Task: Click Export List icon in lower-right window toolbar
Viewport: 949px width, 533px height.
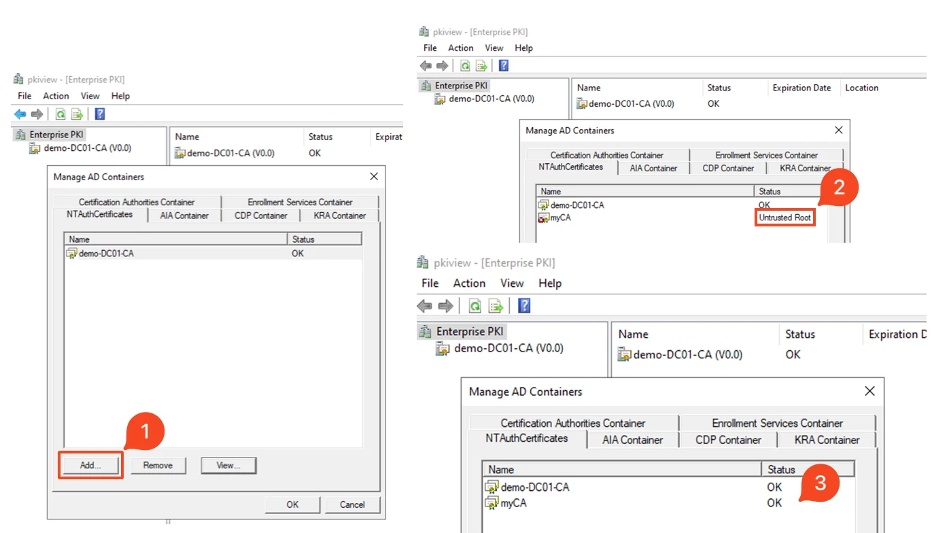Action: coord(496,306)
